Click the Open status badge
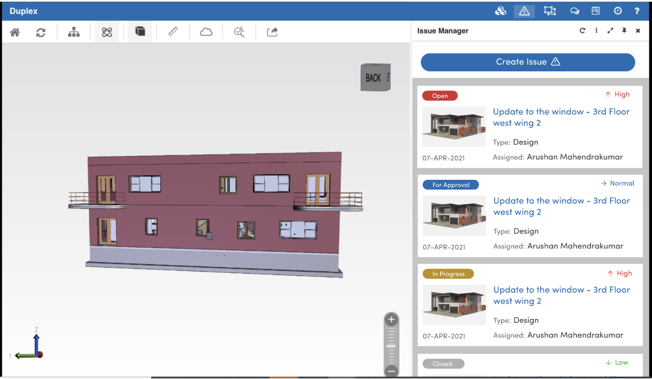The width and height of the screenshot is (652, 379). tap(440, 96)
